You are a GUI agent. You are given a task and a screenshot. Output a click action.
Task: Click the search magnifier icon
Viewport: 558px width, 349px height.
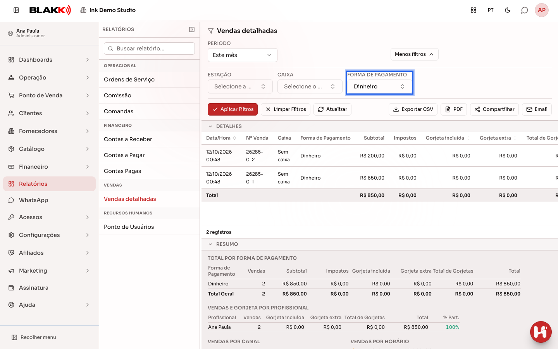point(110,48)
